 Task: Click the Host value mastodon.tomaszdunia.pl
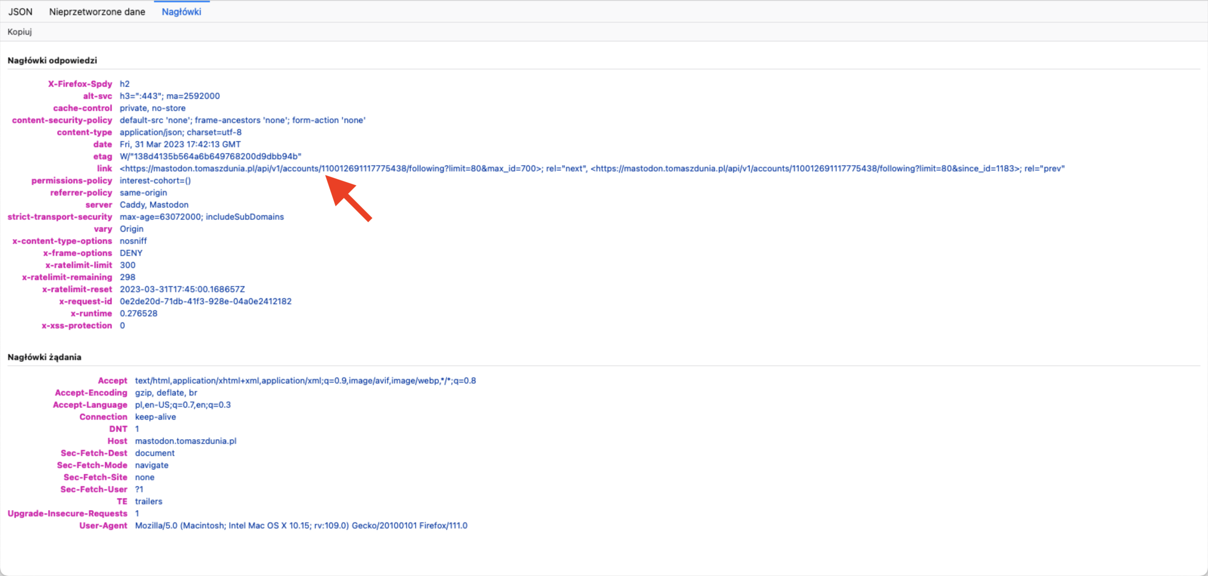coord(186,441)
